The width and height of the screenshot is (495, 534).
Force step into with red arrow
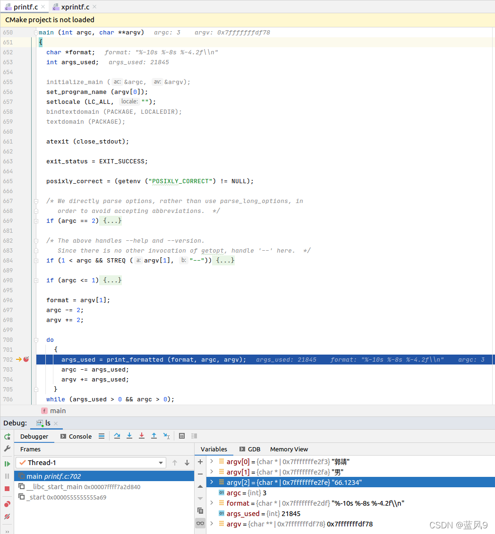point(142,436)
